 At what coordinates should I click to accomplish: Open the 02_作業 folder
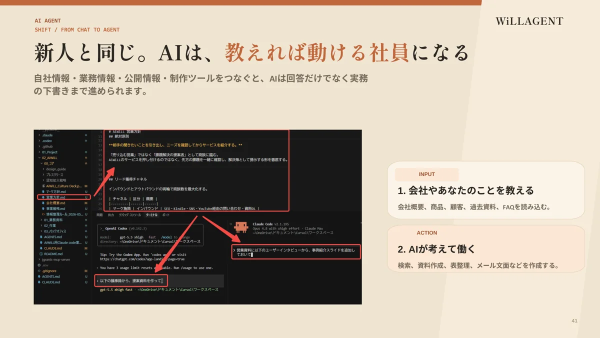click(x=53, y=225)
